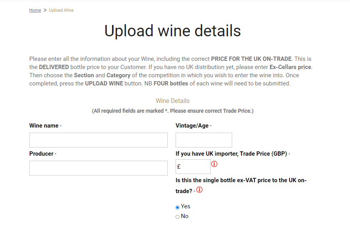
Task: Click the single bottle ex-VAT question text
Action: point(241,186)
